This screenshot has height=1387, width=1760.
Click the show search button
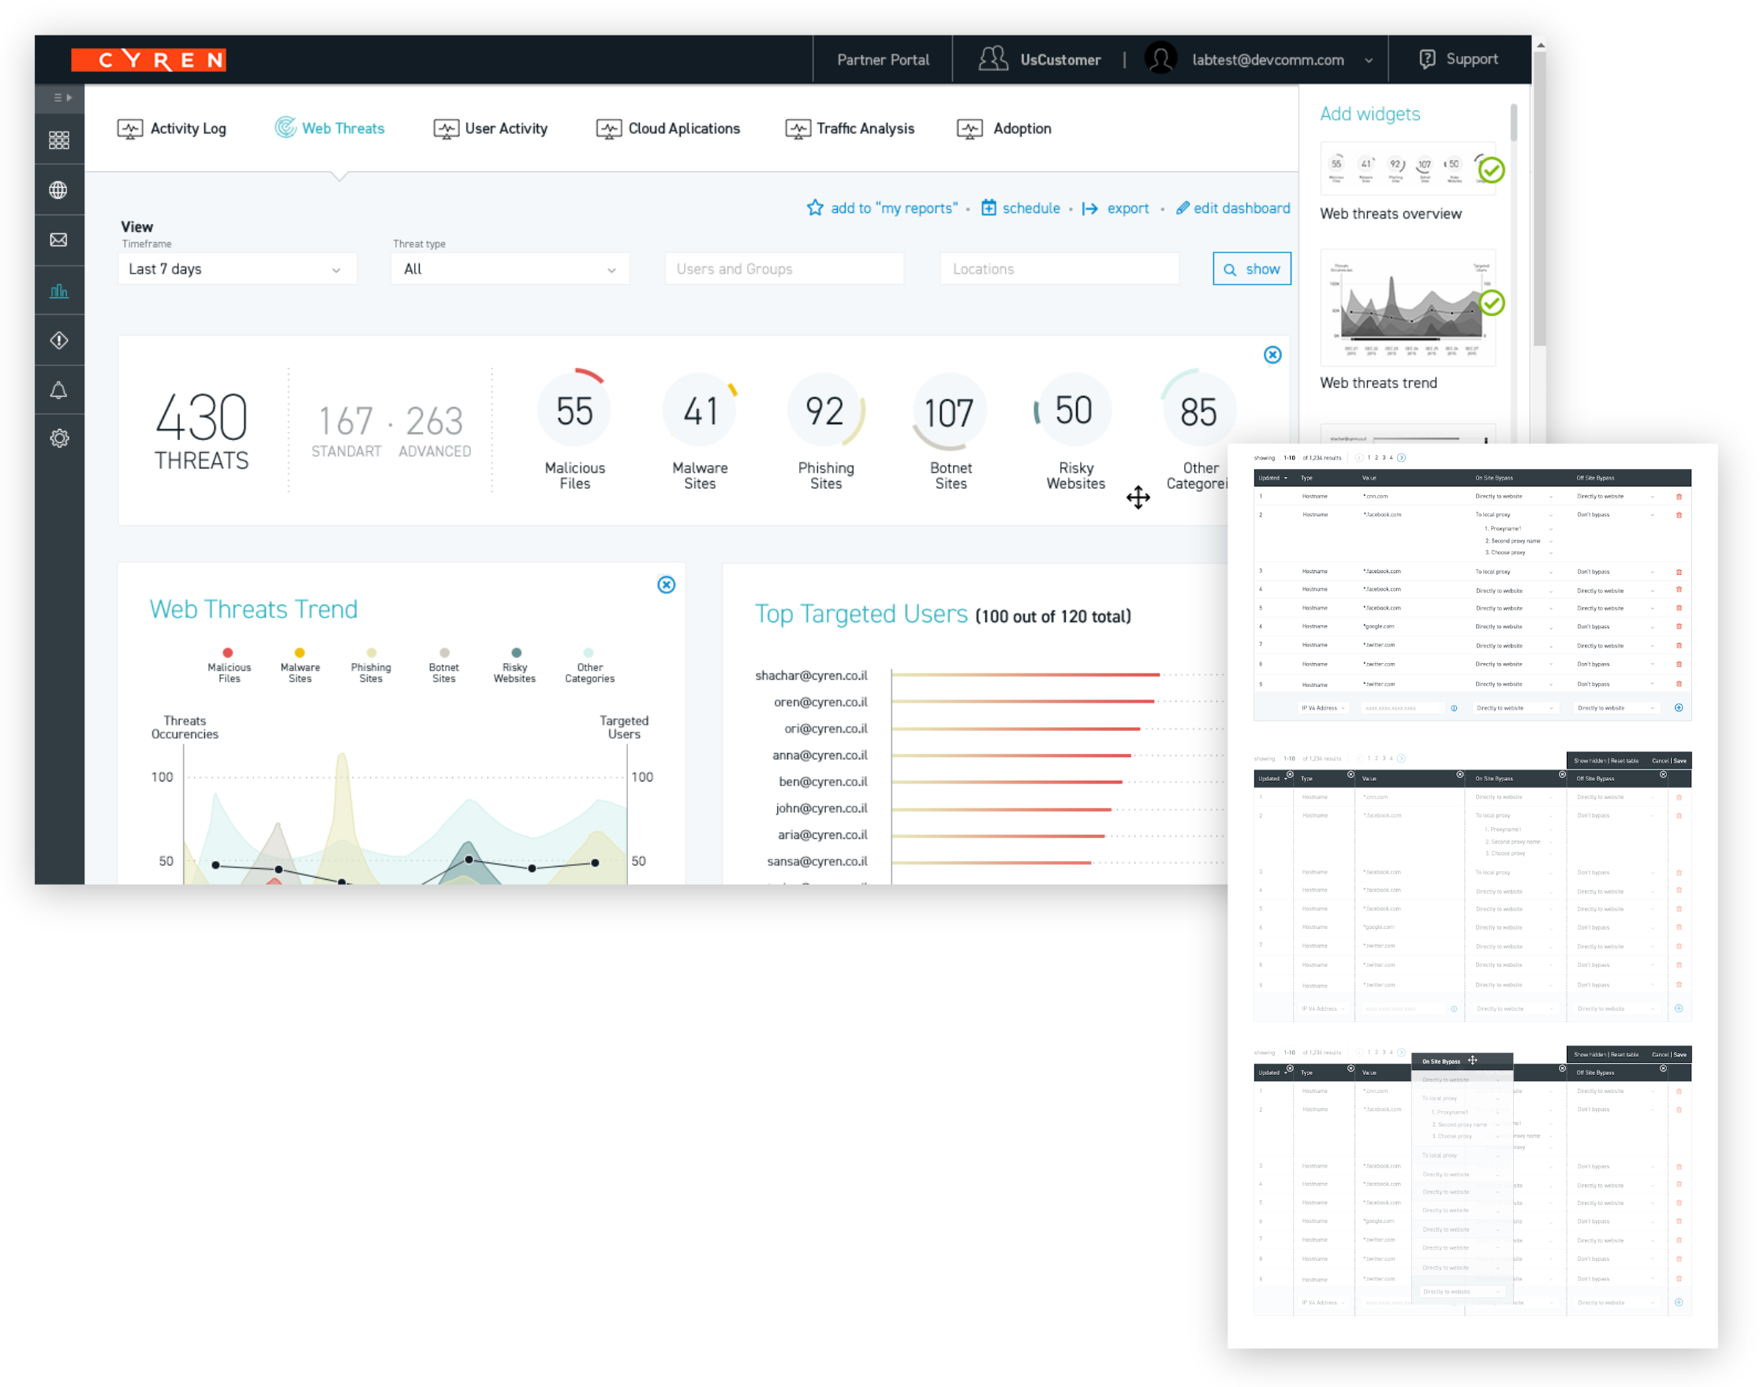(1252, 269)
